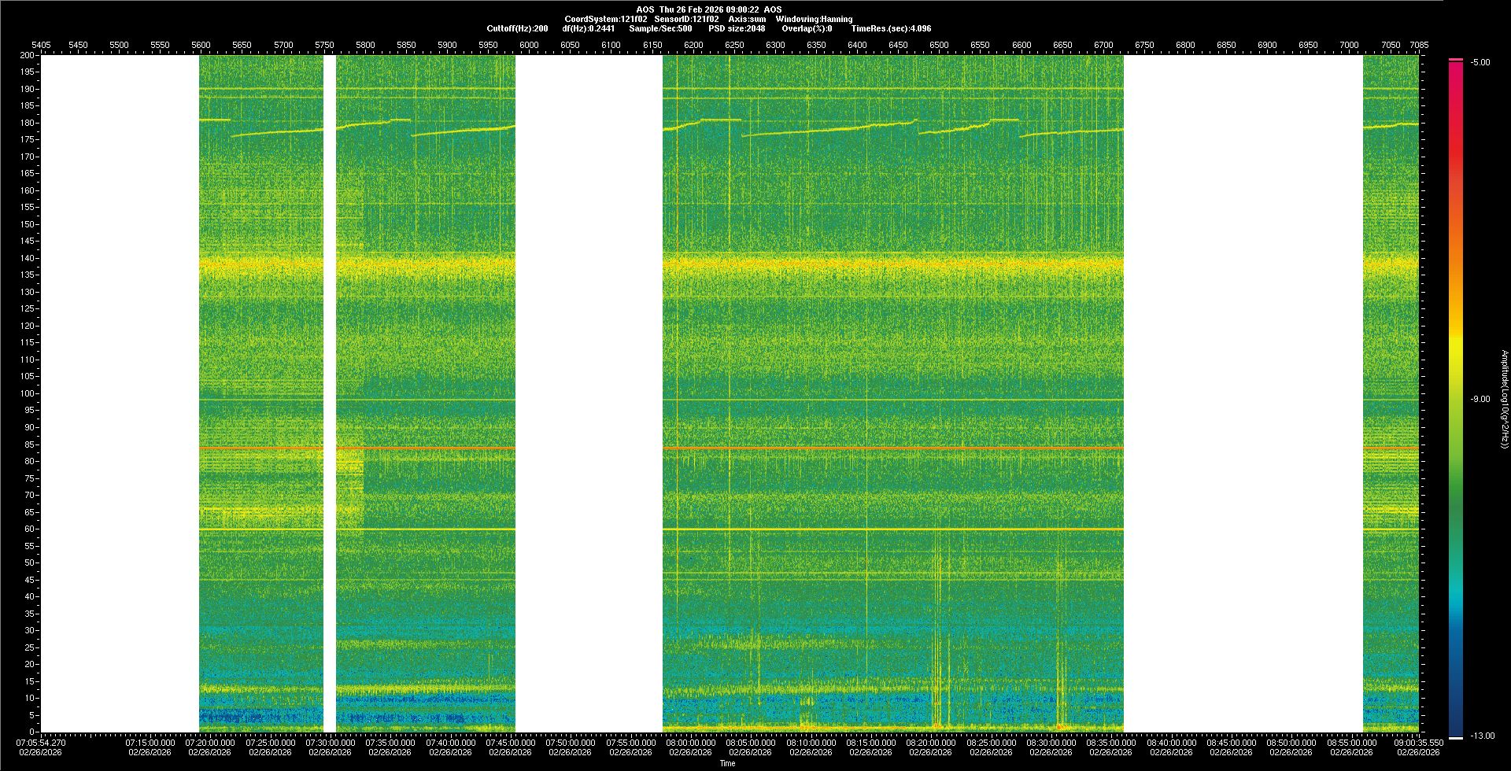The width and height of the screenshot is (1511, 771).
Task: Click the 5405 tick on the top axis
Action: coord(41,45)
